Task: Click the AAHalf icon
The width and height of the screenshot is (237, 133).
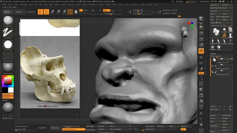Action: pos(201,45)
